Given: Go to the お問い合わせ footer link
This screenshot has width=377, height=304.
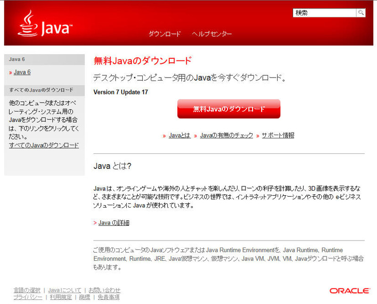Looking at the screenshot, I should click(x=104, y=290).
